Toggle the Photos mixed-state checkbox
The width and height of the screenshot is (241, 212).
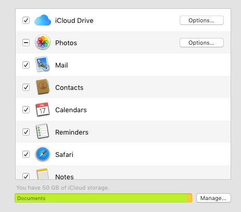[x=26, y=43]
